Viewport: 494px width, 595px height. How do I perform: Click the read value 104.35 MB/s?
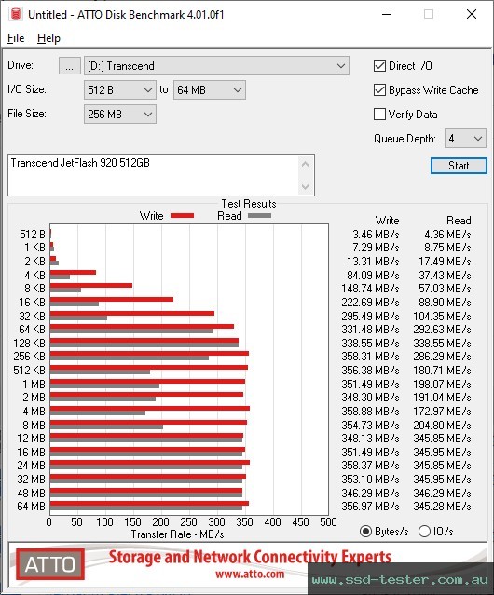[x=442, y=316]
